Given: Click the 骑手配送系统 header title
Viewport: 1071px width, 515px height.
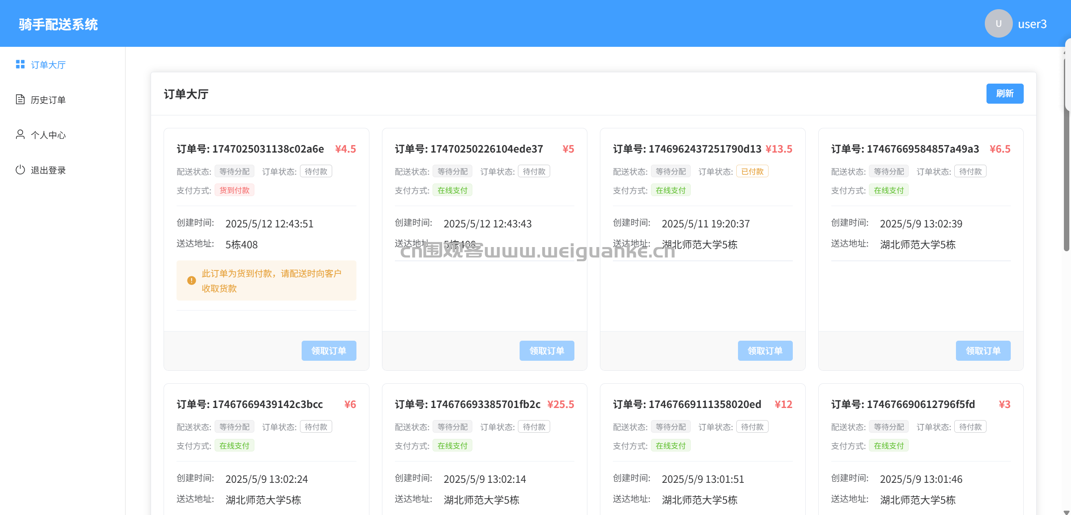Looking at the screenshot, I should tap(58, 24).
